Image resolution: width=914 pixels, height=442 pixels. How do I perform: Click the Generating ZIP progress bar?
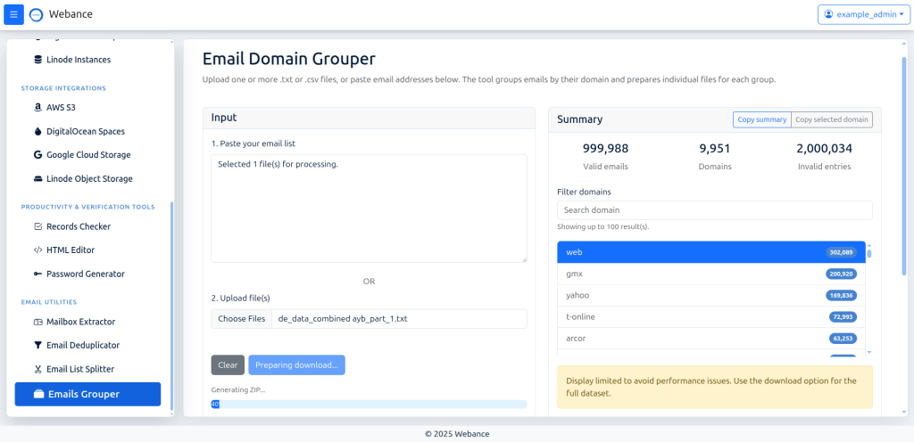pyautogui.click(x=369, y=405)
